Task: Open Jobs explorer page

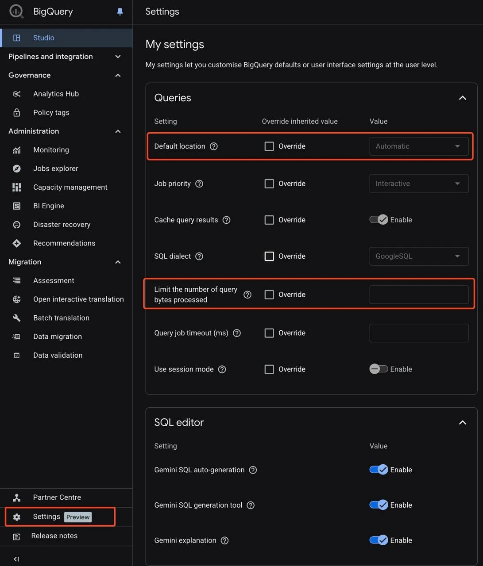Action: tap(56, 168)
